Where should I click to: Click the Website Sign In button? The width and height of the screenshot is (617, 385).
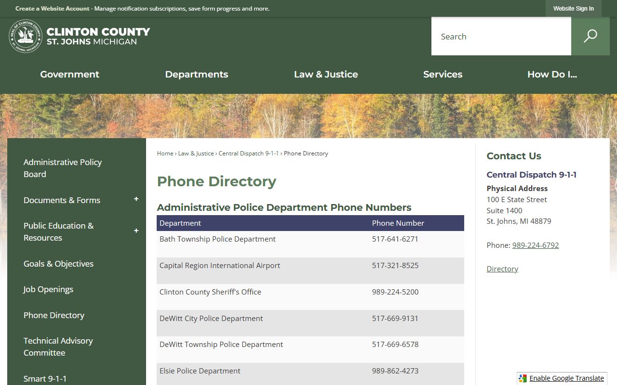click(x=574, y=9)
